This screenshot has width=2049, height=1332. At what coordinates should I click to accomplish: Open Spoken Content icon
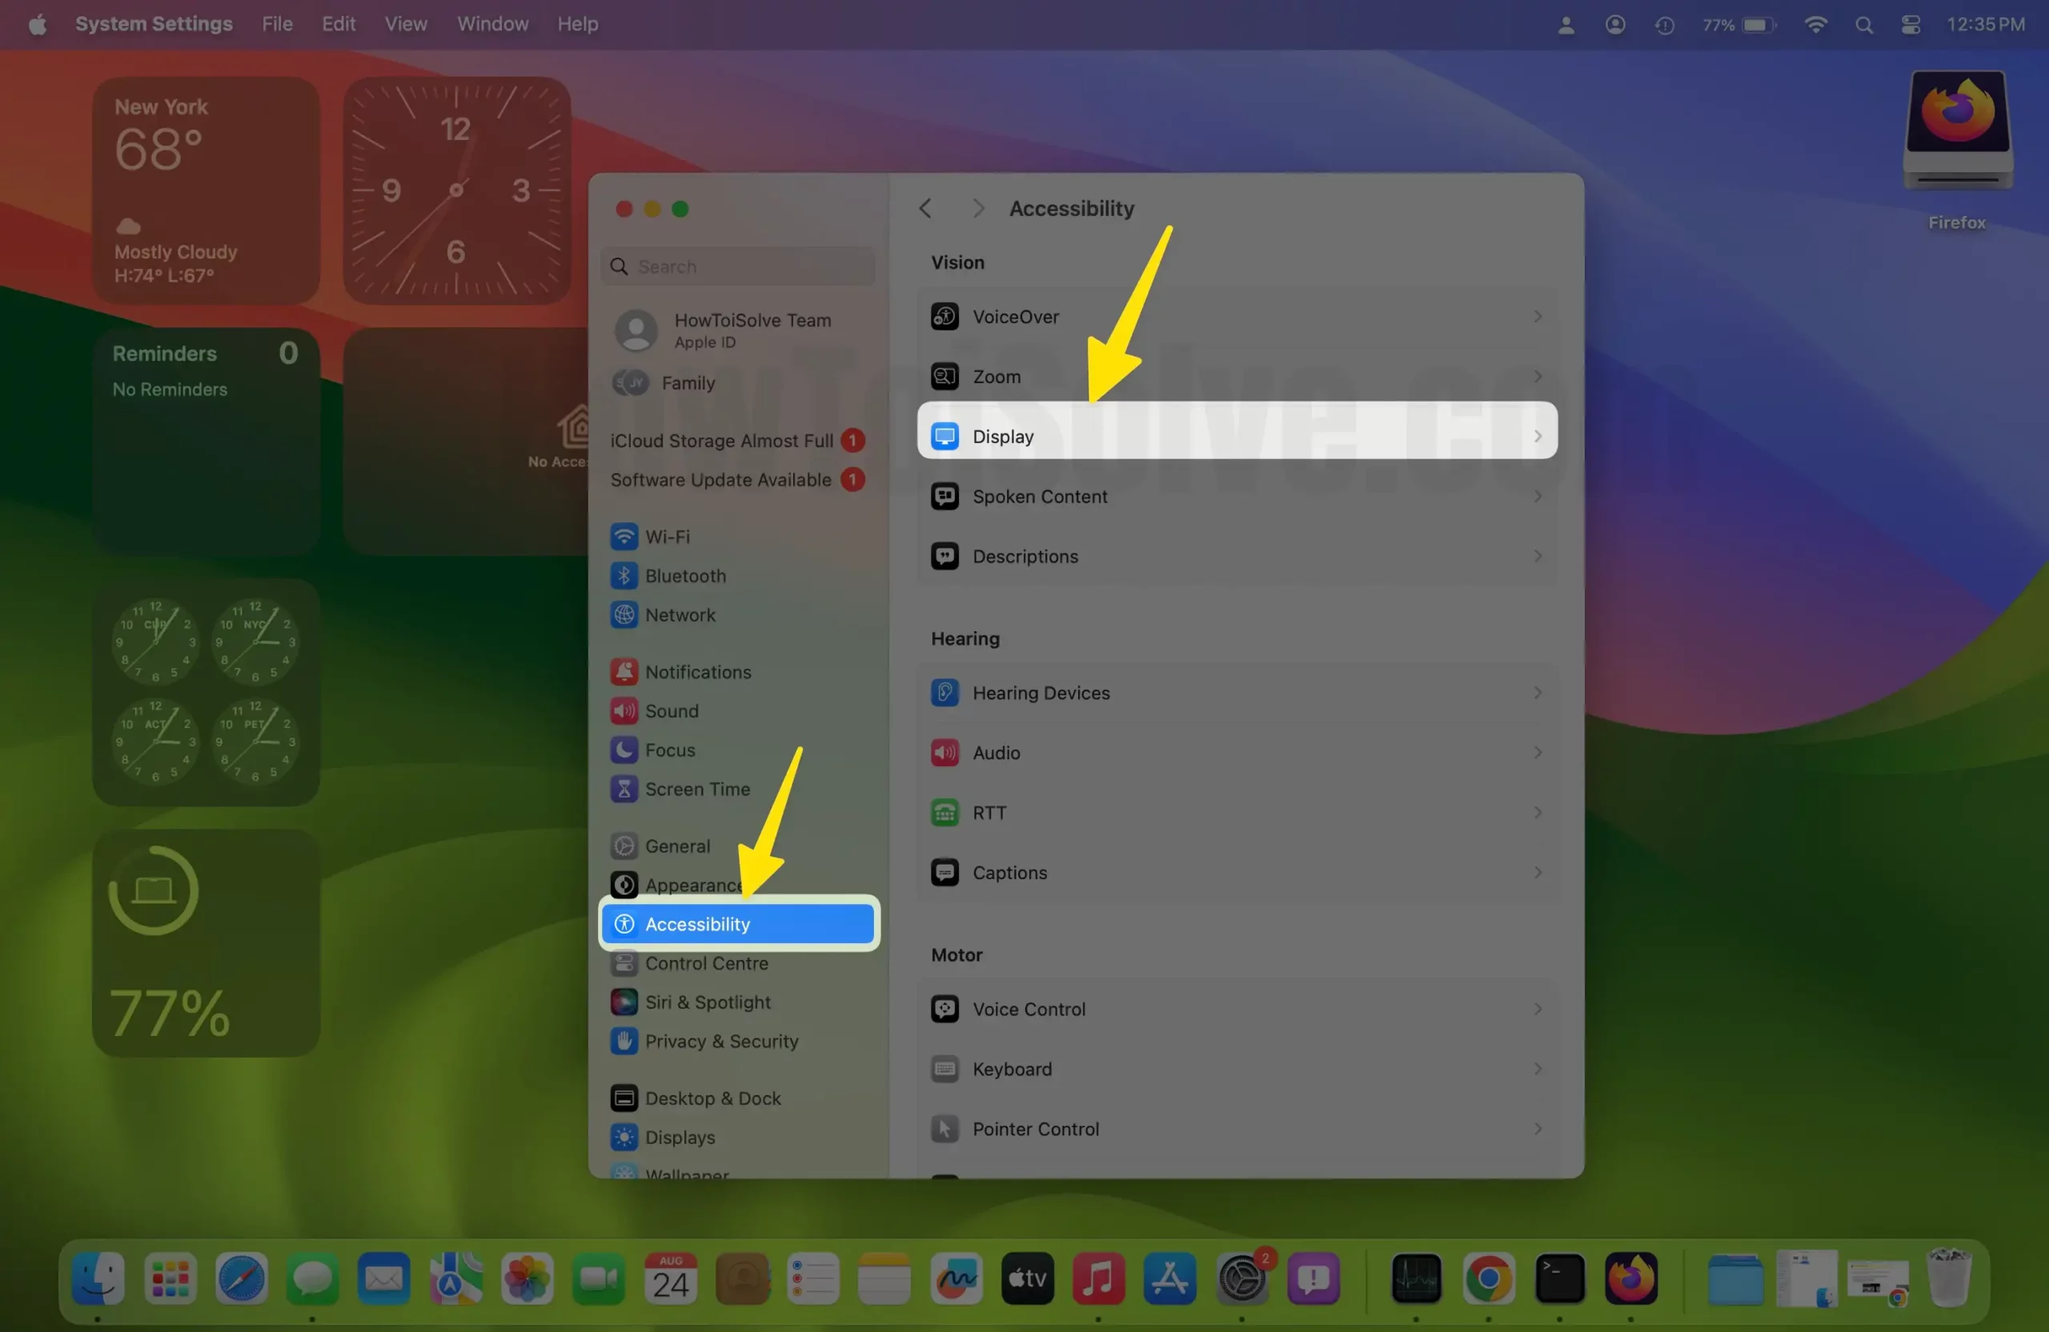944,497
